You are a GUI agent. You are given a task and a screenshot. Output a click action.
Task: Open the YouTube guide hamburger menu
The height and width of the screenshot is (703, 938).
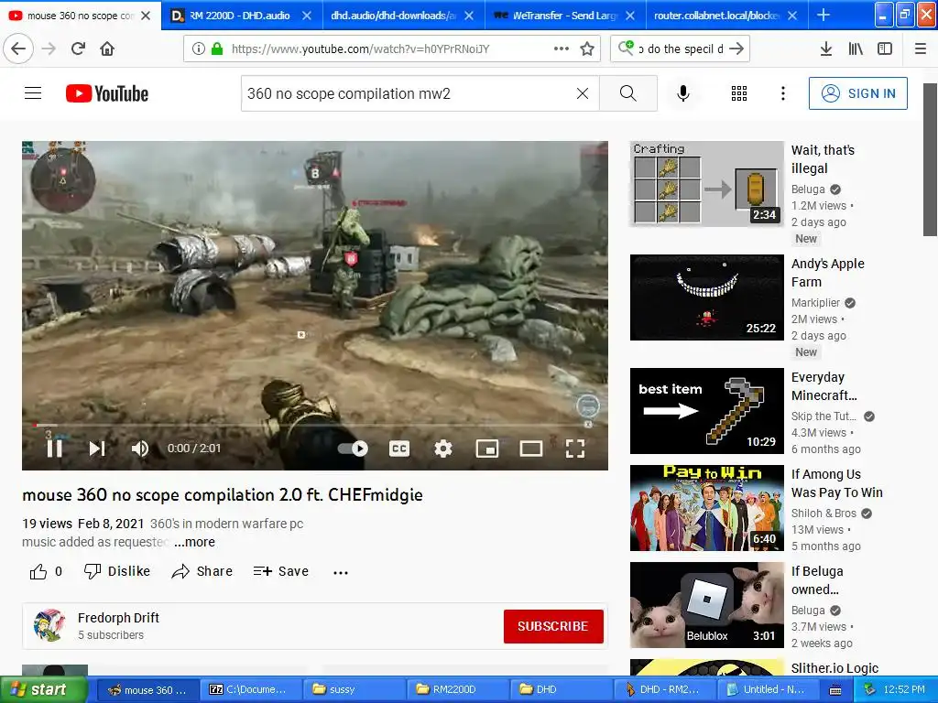tap(33, 93)
